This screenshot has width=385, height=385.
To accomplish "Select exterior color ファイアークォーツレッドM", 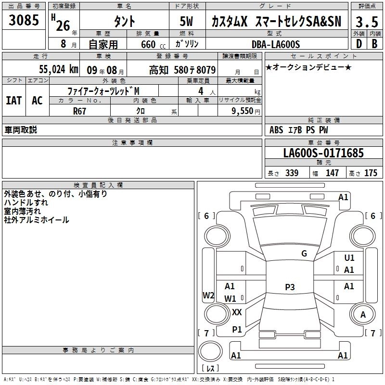I will pyautogui.click(x=103, y=91).
